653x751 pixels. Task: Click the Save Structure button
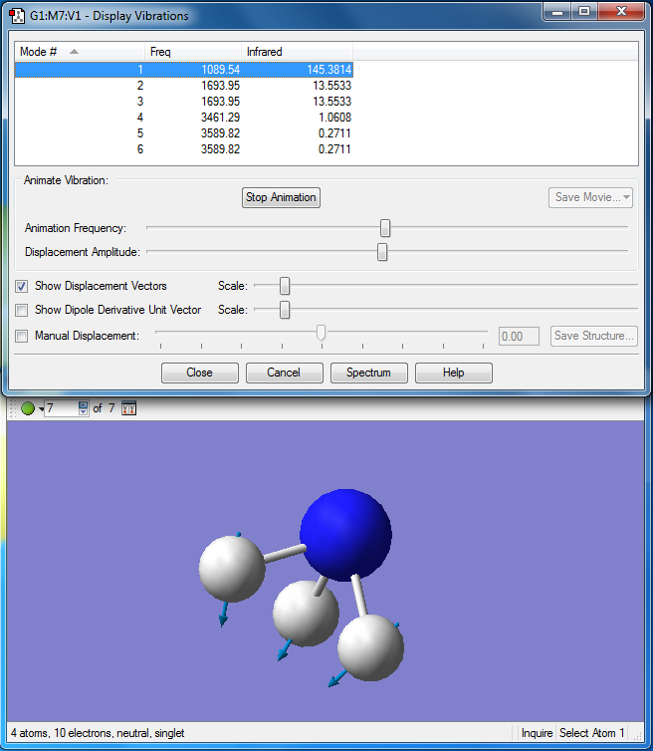click(593, 336)
